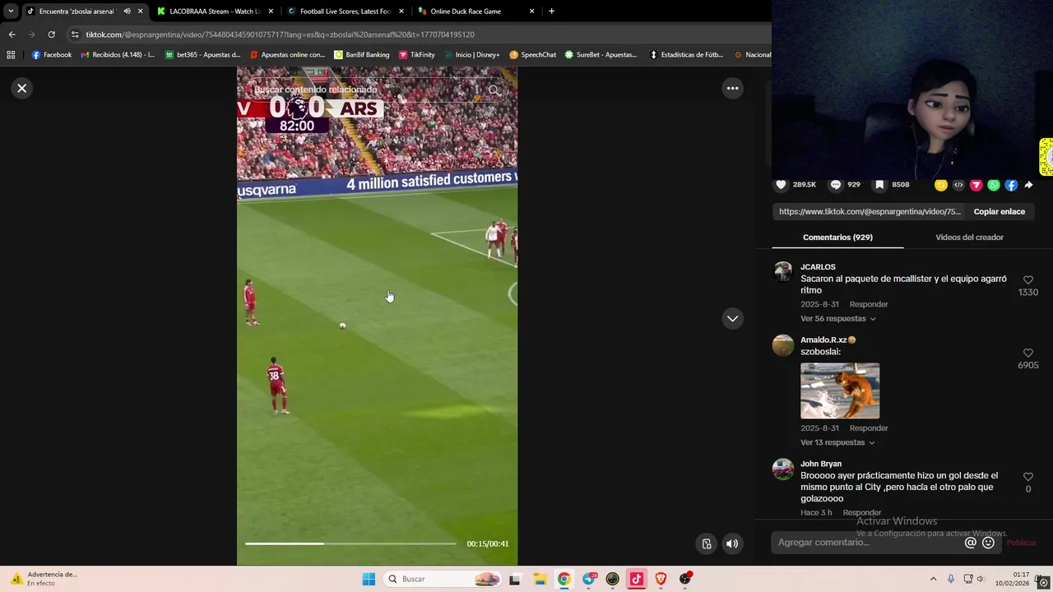Expand Ver 56 respuestas
The height and width of the screenshot is (592, 1053).
[838, 319]
